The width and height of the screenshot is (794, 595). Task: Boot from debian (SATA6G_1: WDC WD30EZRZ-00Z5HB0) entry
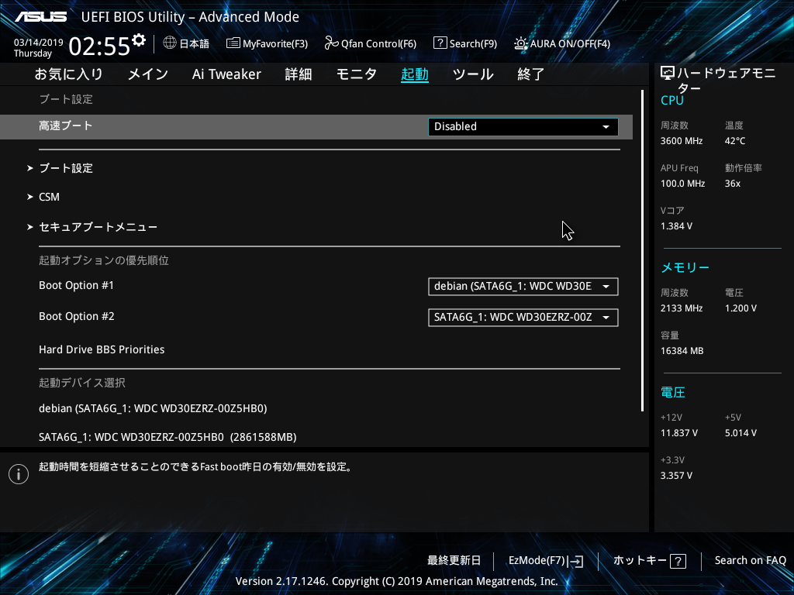coord(153,409)
